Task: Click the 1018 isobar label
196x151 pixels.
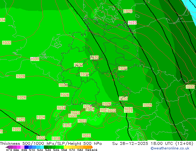Action: click(x=56, y=138)
